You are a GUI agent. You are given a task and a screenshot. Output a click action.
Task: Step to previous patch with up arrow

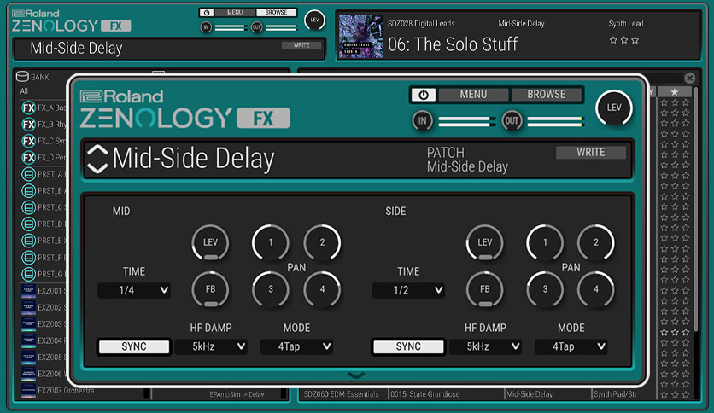tap(97, 150)
